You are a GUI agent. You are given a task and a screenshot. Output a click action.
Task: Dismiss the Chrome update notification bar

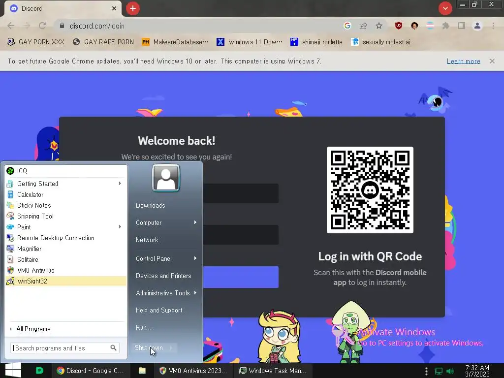coord(492,61)
